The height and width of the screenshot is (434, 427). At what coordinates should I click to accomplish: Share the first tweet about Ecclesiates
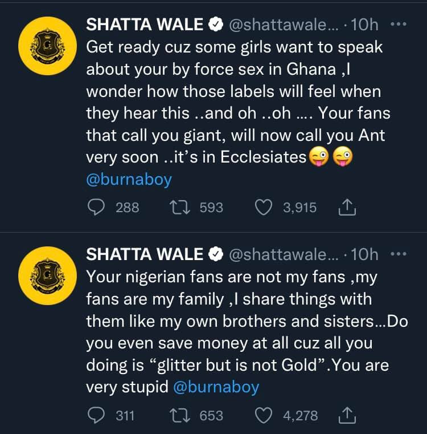347,208
